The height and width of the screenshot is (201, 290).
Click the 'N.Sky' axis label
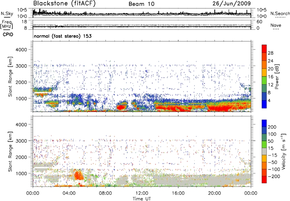(x=7, y=13)
